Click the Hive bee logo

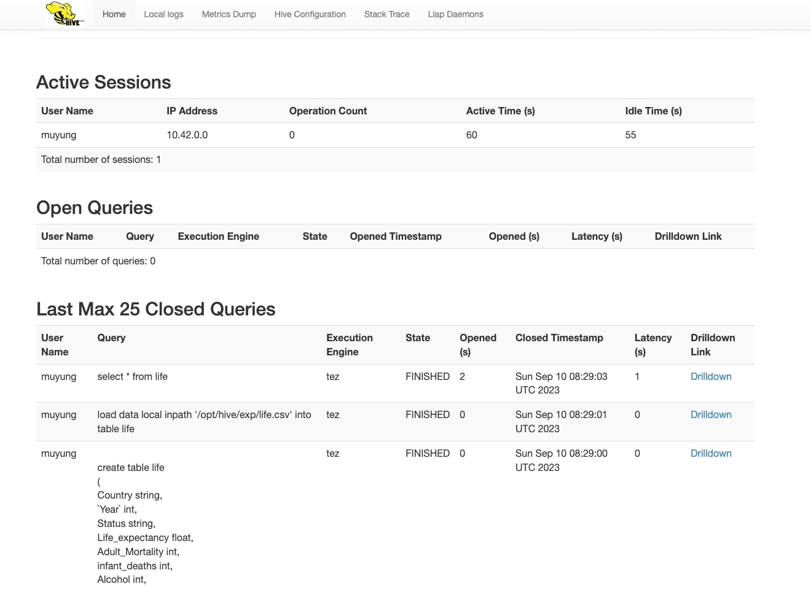click(65, 14)
